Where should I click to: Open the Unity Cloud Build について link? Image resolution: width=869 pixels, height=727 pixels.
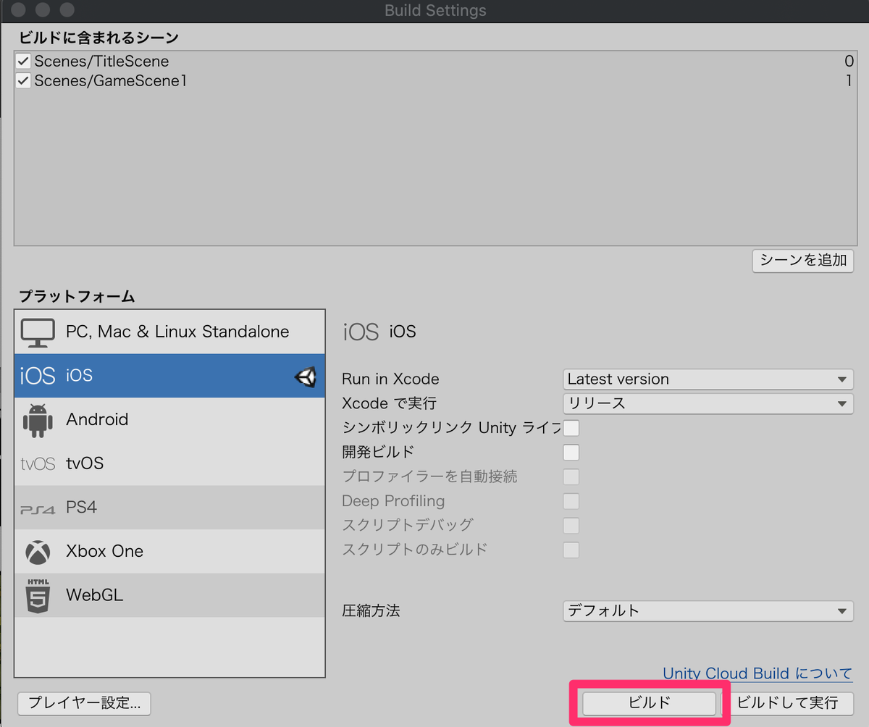click(x=757, y=673)
